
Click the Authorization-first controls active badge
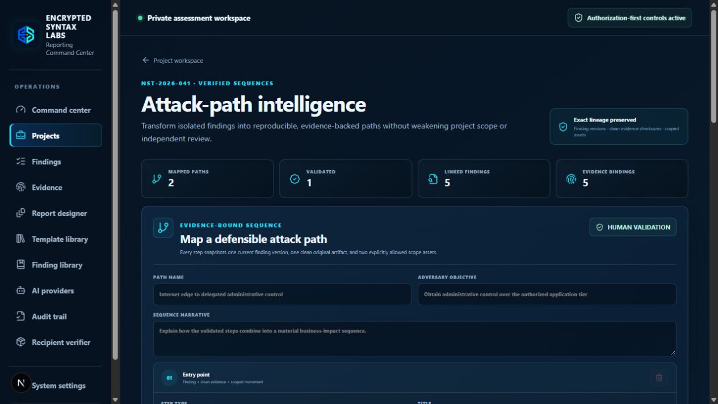point(629,18)
